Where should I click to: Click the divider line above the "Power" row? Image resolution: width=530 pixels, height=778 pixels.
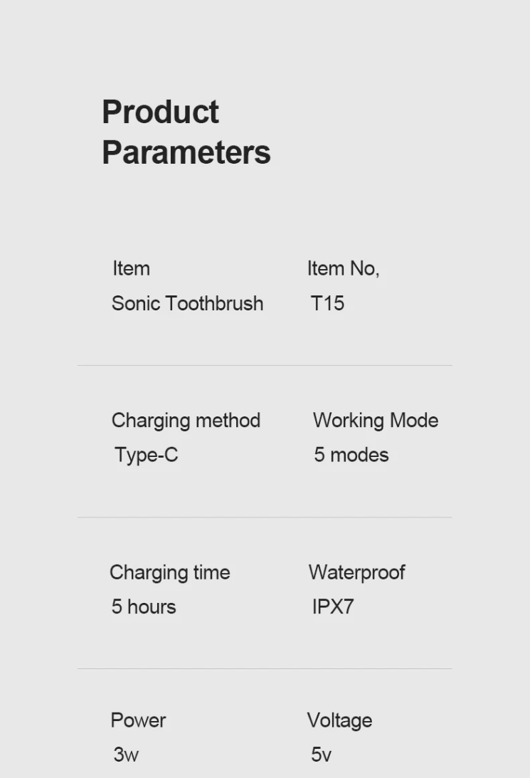coord(265,668)
